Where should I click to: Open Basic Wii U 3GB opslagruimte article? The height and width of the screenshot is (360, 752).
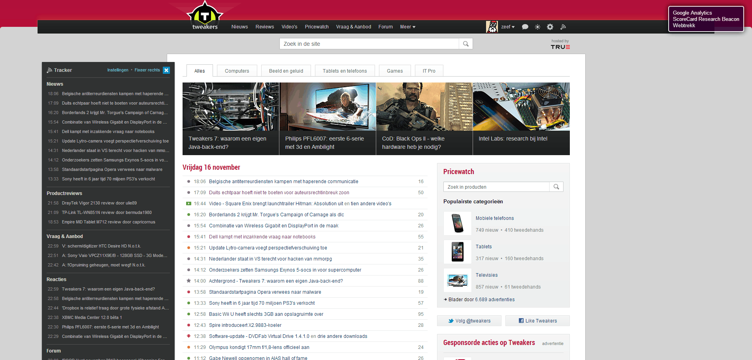pyautogui.click(x=266, y=314)
